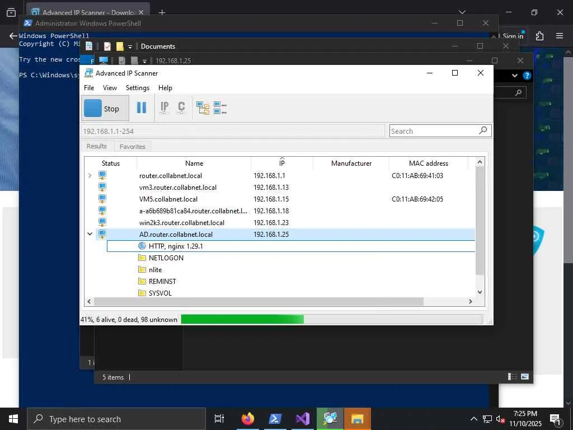Click the HTTP nginx globe icon
The image size is (573, 430).
(142, 246)
